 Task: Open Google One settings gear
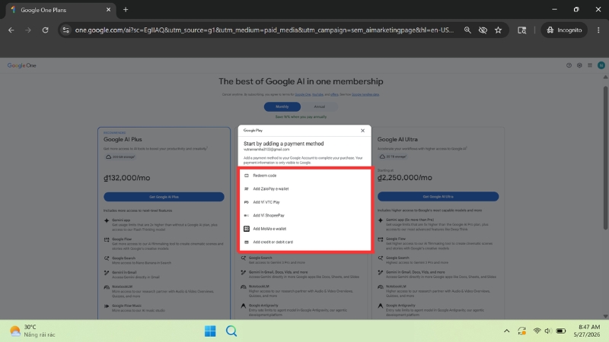579,65
